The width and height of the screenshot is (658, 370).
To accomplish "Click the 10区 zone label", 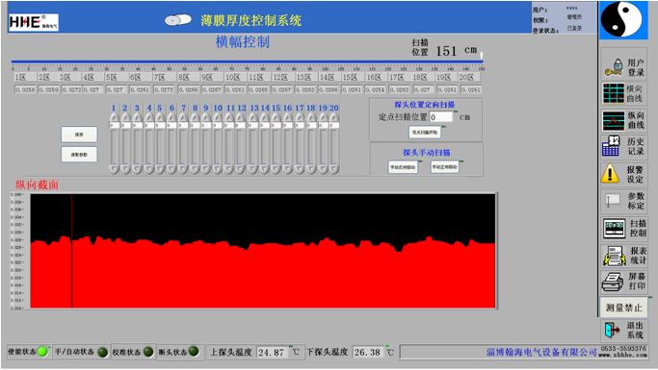I will click(x=233, y=78).
